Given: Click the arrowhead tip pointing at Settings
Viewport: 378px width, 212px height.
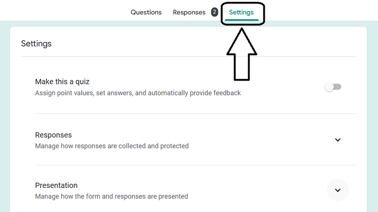Looking at the screenshot, I should [242, 30].
